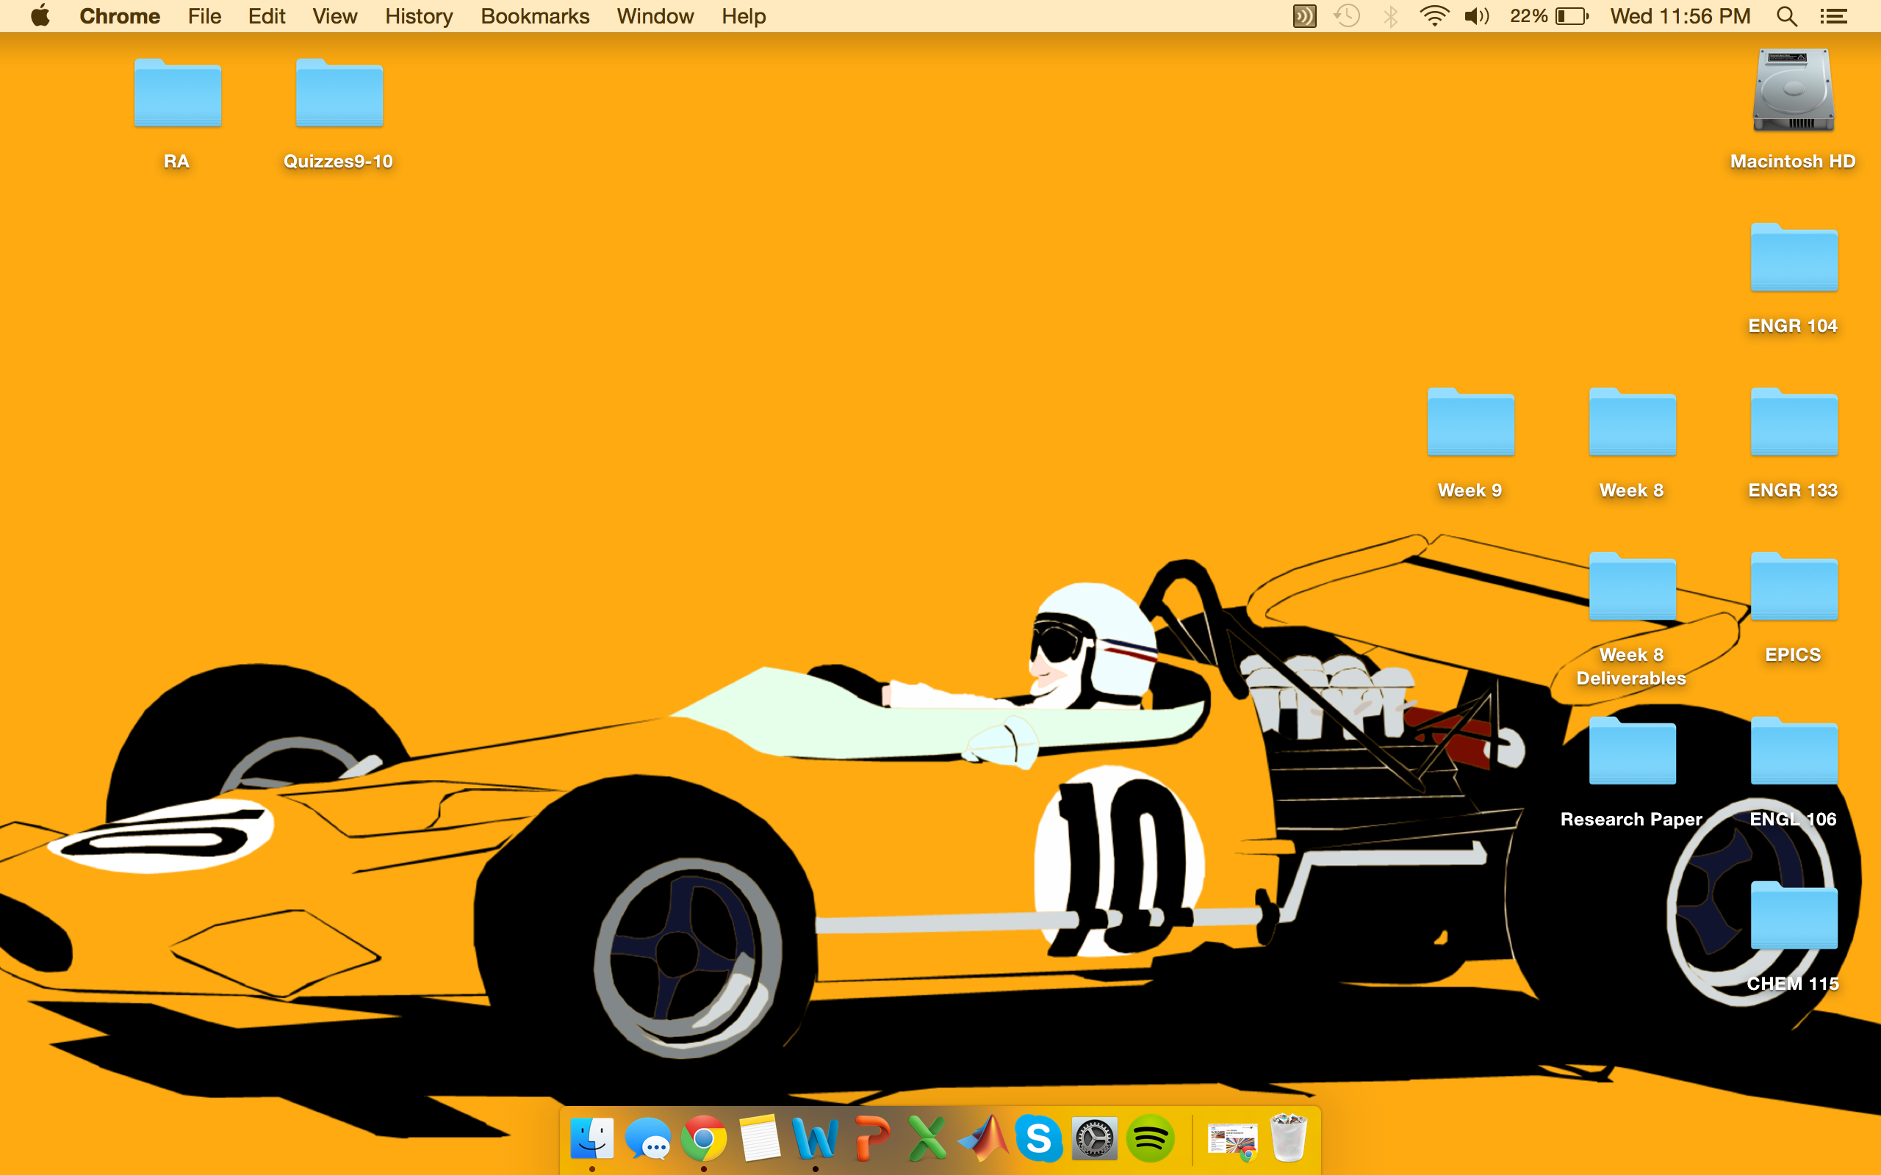Screen dimensions: 1881x1175
Task: Open the Window menu
Action: 655,15
